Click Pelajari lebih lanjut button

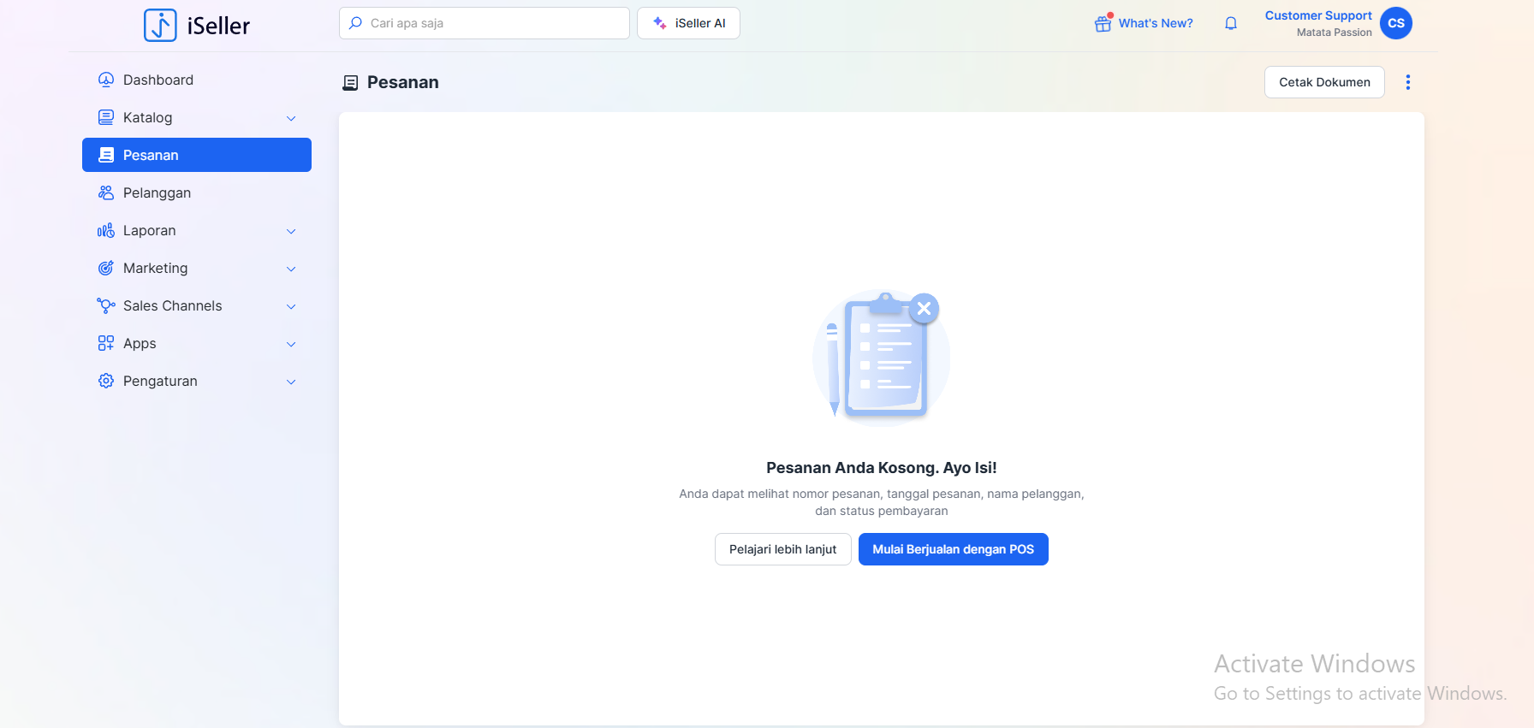tap(782, 549)
